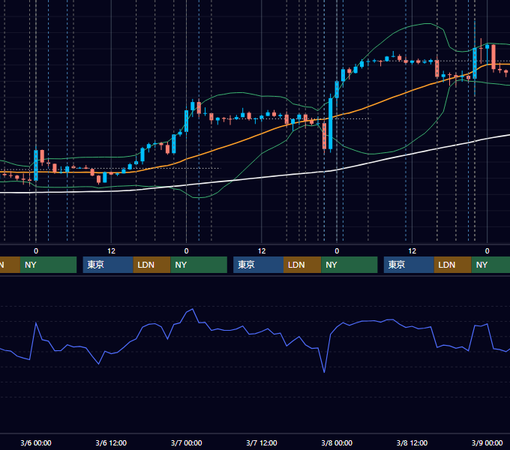Click the hour label 0 above 3/9 00:00

pos(487,251)
